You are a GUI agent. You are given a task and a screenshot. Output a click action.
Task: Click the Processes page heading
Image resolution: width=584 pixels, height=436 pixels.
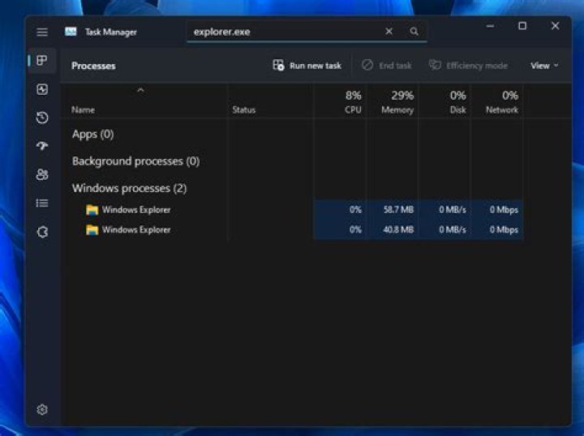tap(93, 66)
